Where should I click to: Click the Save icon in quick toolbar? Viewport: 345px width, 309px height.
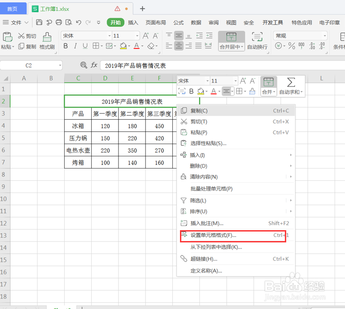39,22
